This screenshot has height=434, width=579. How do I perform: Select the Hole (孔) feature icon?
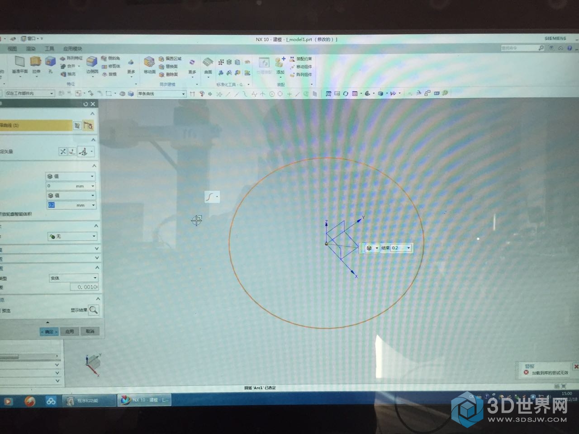coord(50,62)
